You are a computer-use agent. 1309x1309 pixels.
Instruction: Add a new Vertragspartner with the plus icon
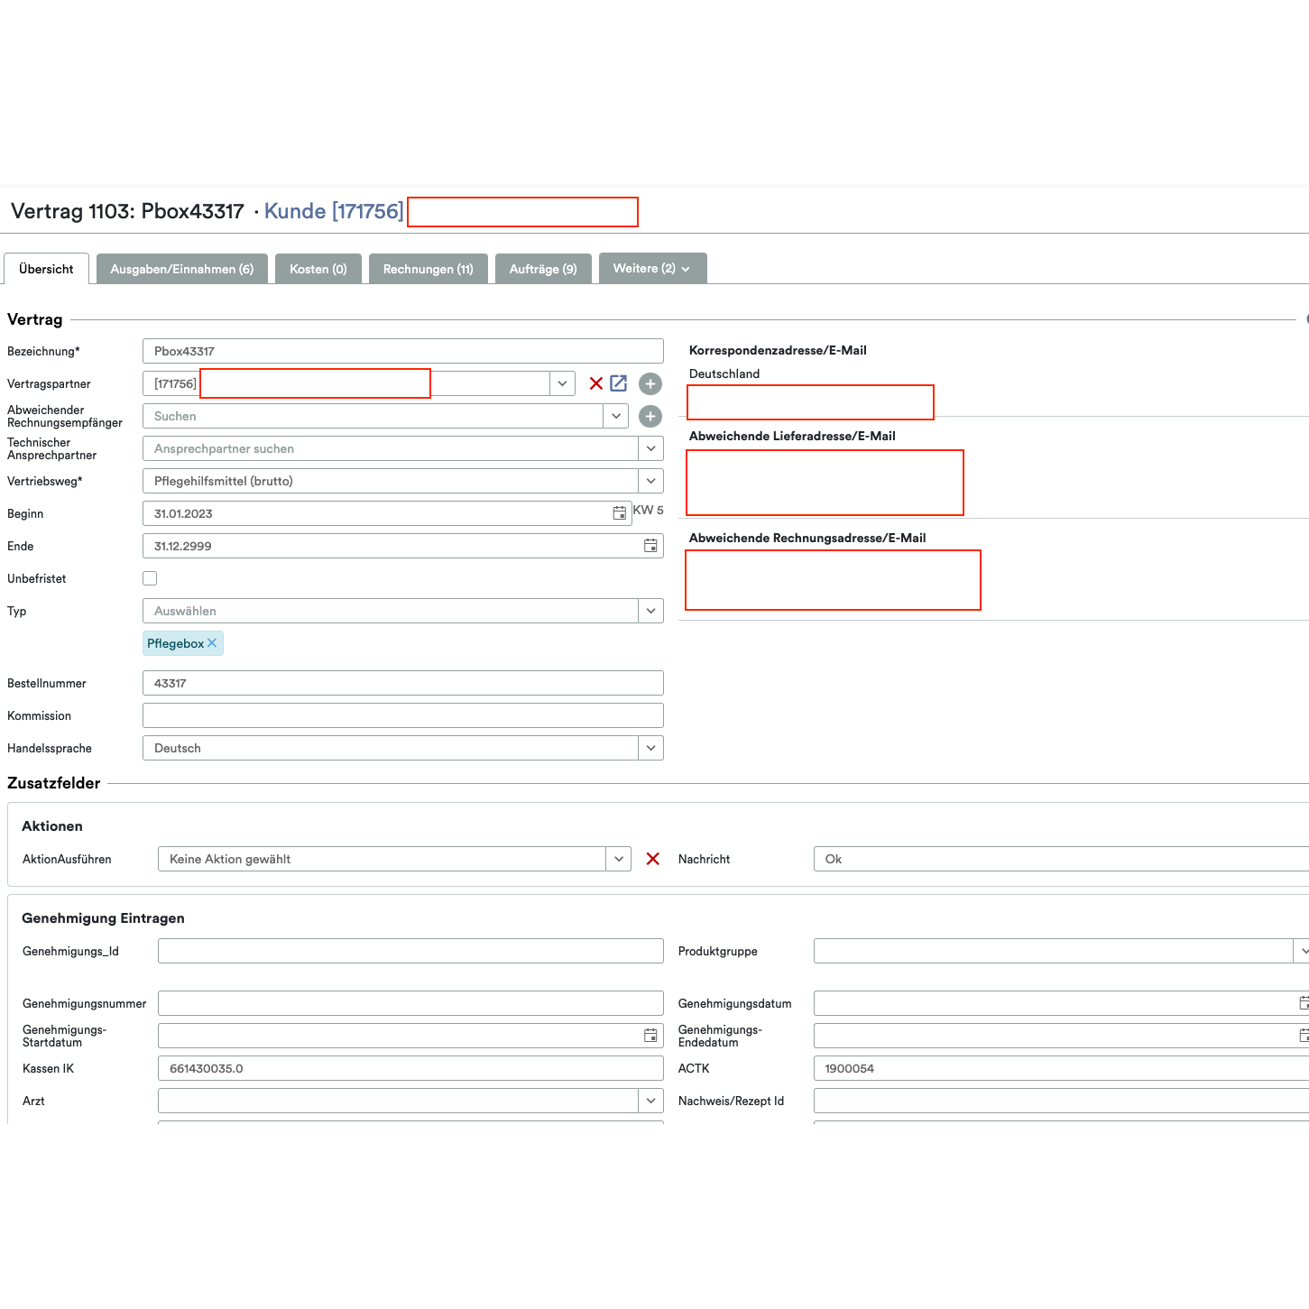650,383
